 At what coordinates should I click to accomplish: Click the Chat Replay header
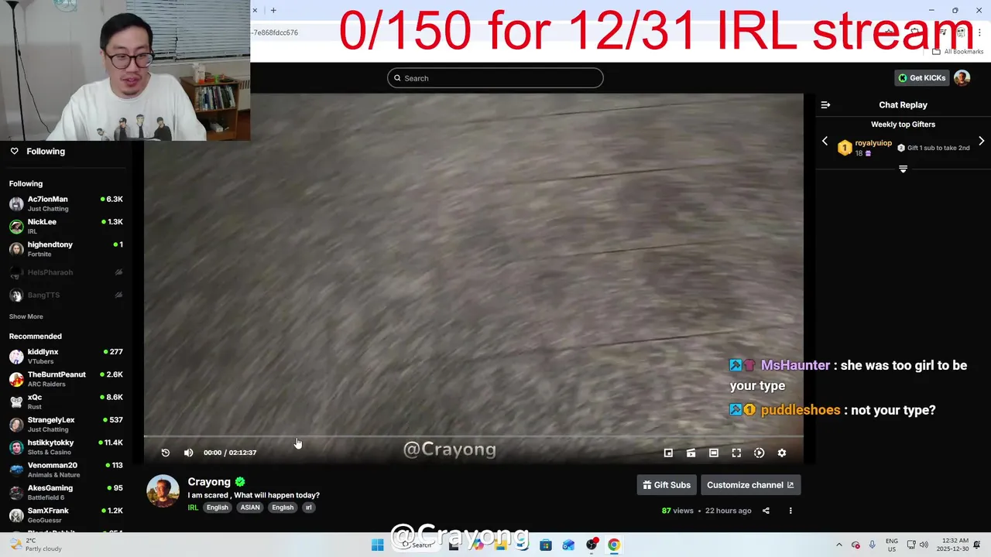point(903,104)
